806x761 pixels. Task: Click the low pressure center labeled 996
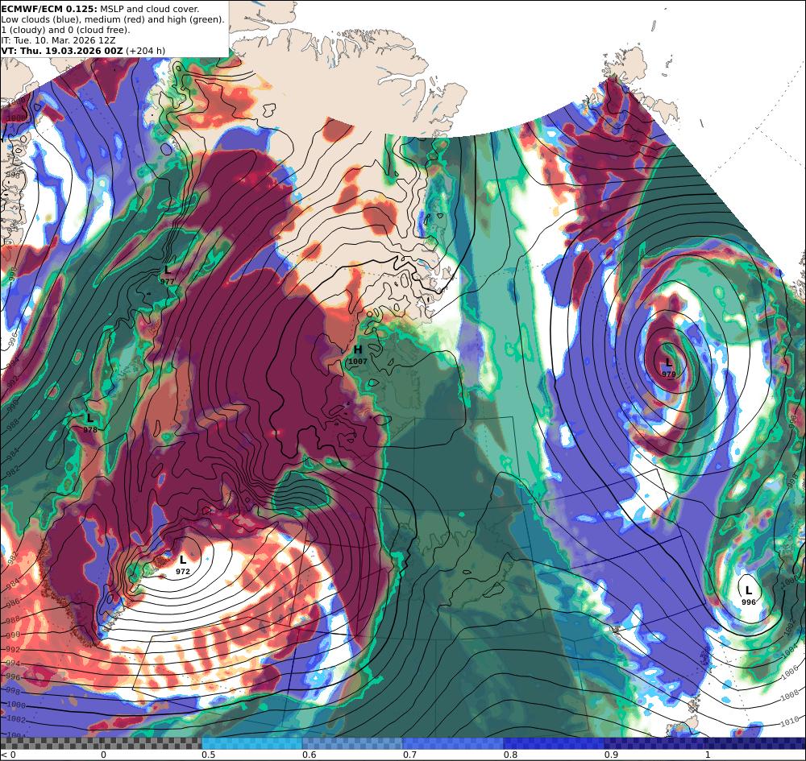749,596
